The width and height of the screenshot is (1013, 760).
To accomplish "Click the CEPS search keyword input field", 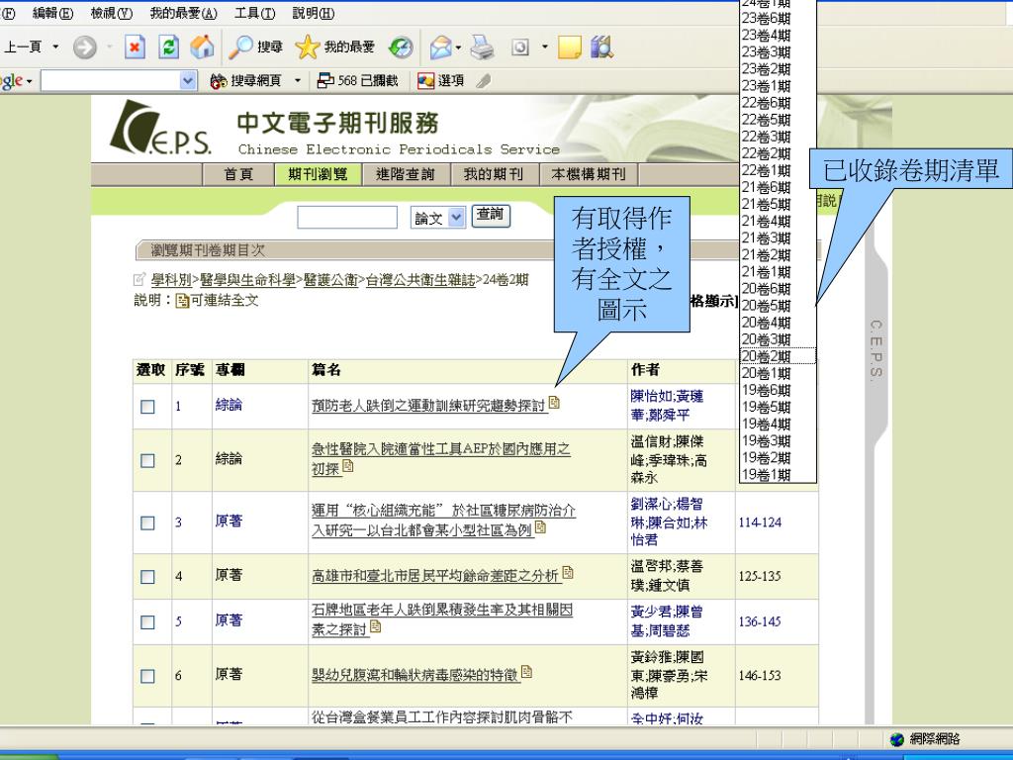I will coord(347,218).
